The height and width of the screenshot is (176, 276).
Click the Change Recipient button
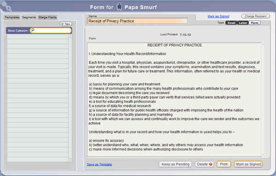[255, 16]
